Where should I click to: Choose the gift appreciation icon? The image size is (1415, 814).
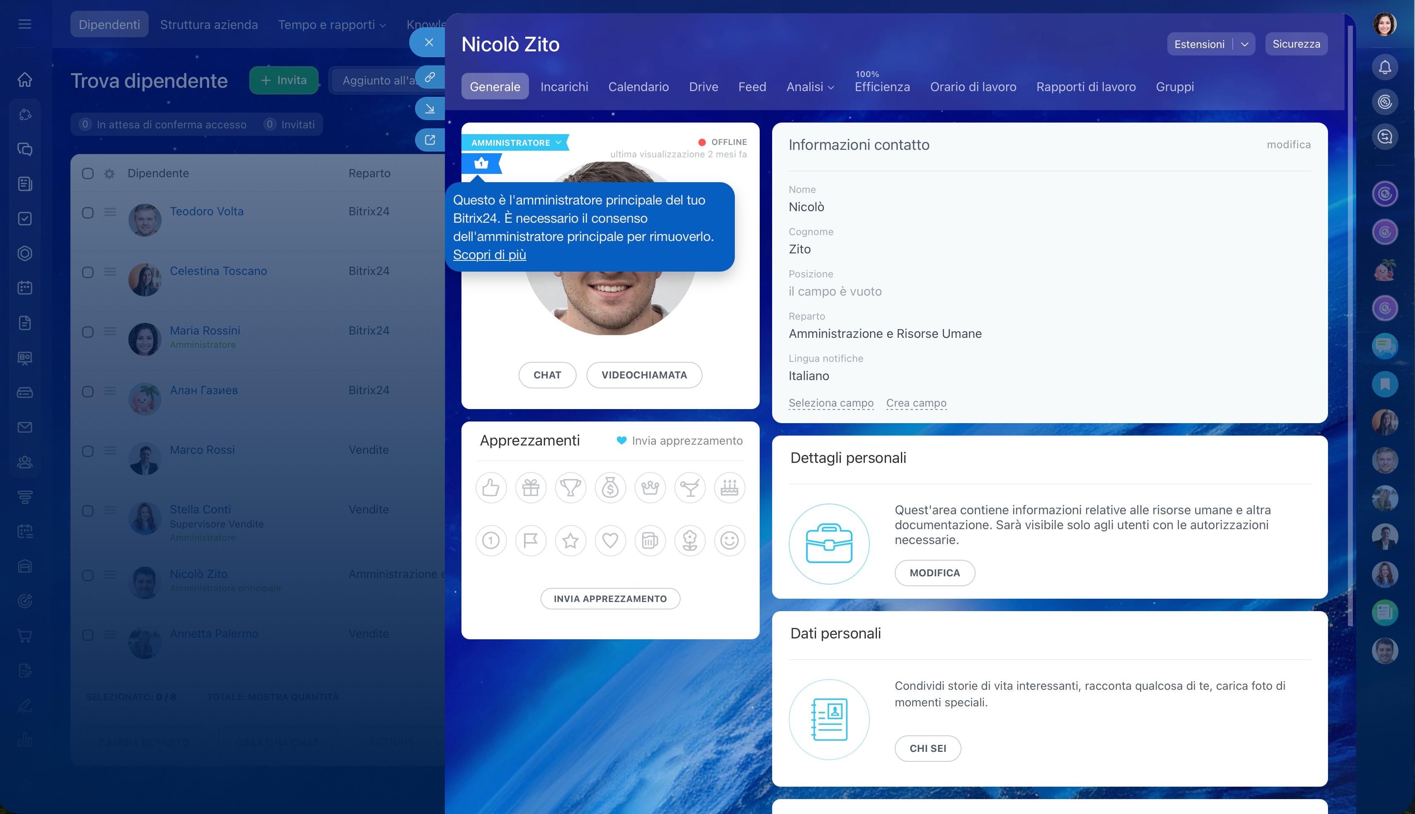coord(530,487)
